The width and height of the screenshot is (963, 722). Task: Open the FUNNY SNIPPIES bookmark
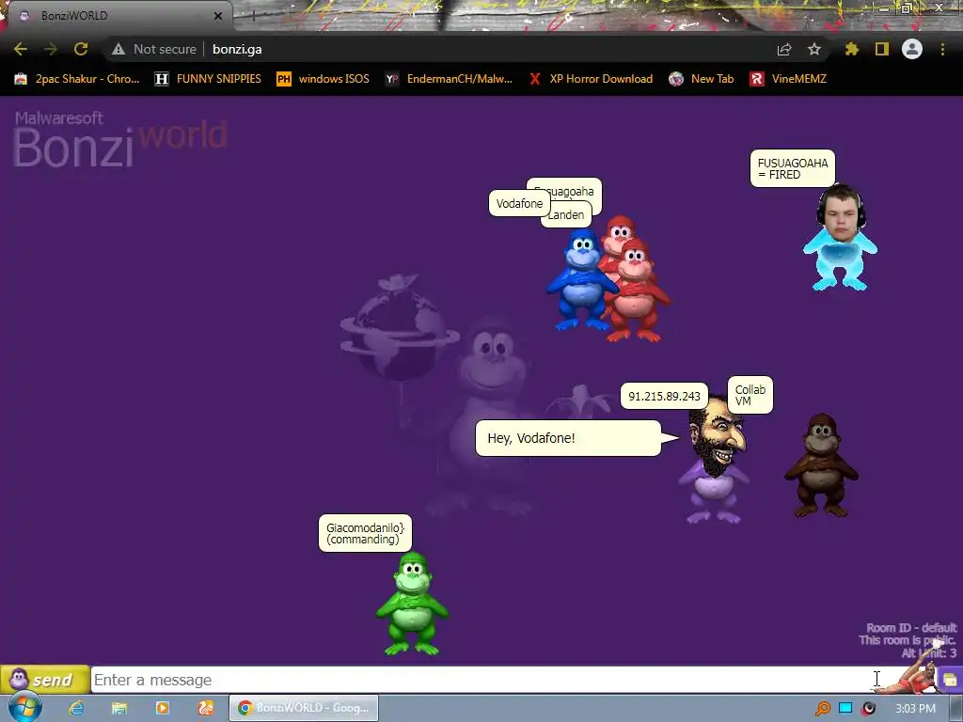[208, 79]
